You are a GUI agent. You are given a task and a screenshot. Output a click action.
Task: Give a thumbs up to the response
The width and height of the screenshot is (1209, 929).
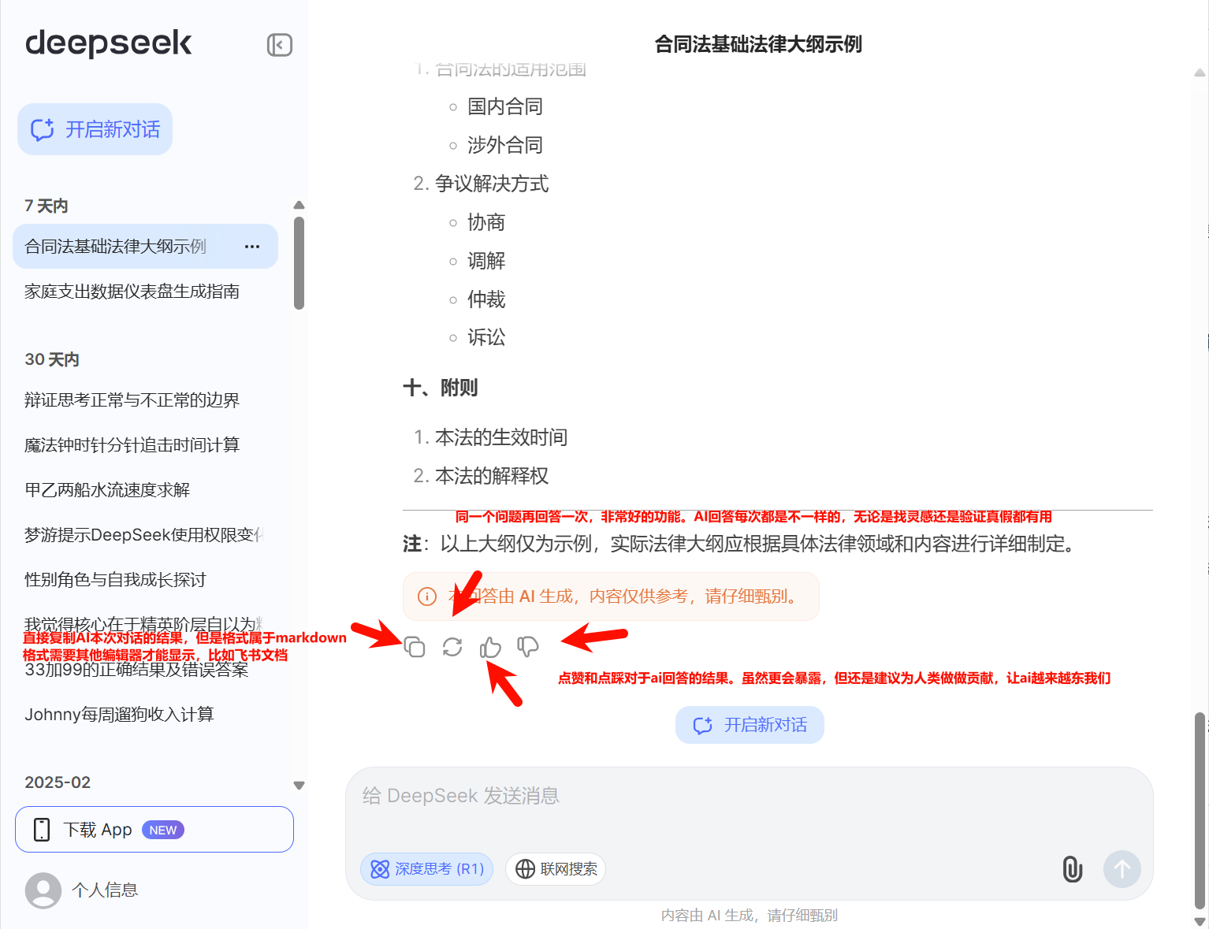point(490,646)
